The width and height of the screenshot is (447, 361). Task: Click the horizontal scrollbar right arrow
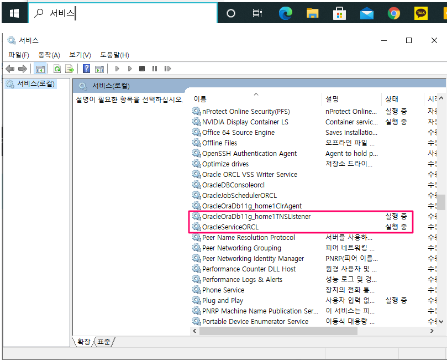coord(432,331)
